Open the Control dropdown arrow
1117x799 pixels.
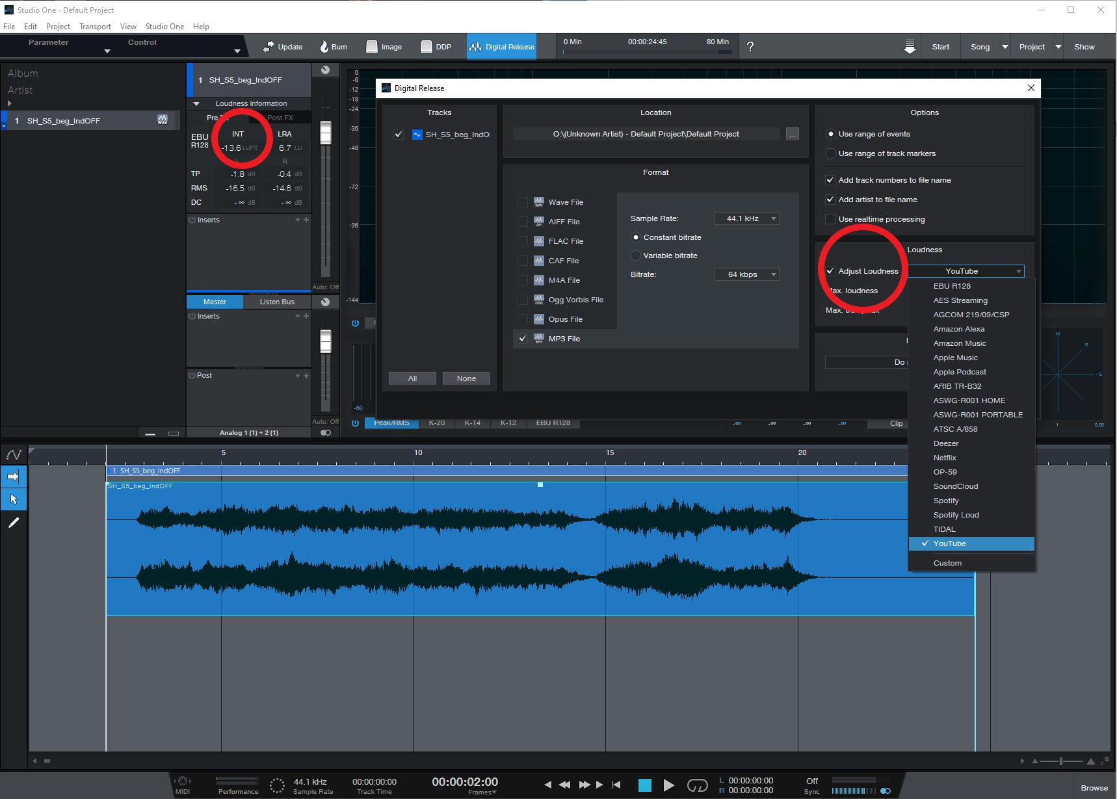point(237,51)
